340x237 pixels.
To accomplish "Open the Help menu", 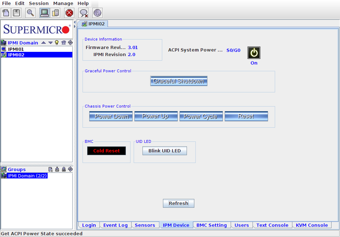I will click(83, 3).
